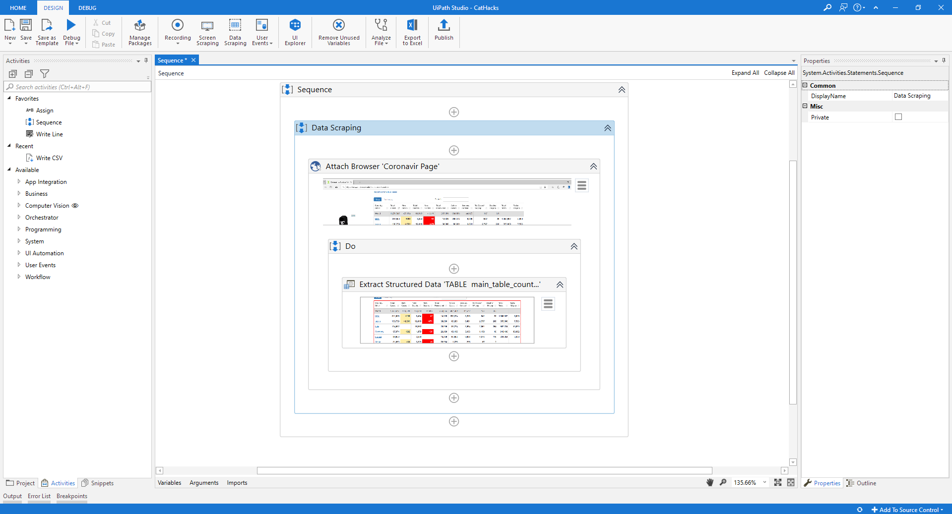Click Expand All in designer
The width and height of the screenshot is (952, 514).
pyautogui.click(x=745, y=73)
